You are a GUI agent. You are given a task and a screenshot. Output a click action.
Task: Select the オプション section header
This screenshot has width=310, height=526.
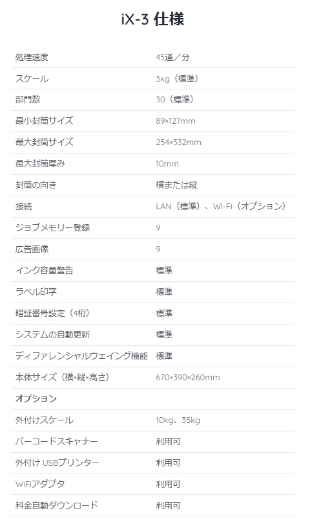click(x=36, y=399)
